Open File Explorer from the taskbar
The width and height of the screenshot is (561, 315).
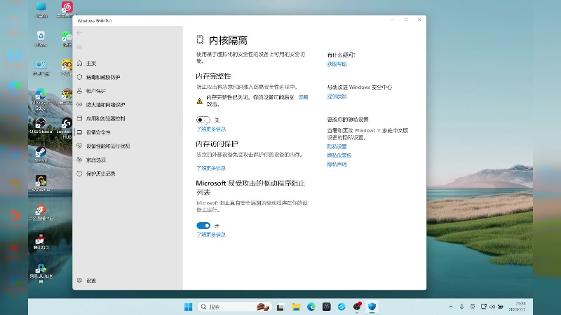[x=296, y=307]
